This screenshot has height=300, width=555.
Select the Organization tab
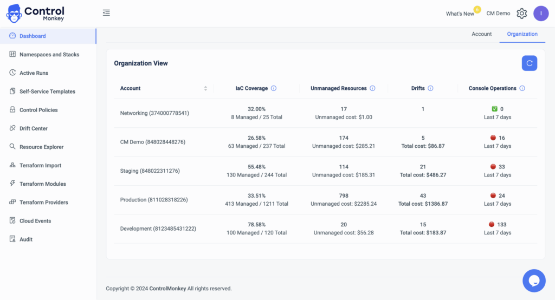point(522,34)
